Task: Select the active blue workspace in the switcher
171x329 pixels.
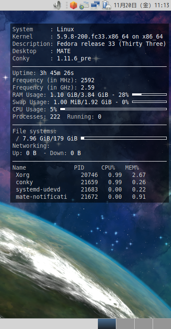Action: click(x=107, y=324)
